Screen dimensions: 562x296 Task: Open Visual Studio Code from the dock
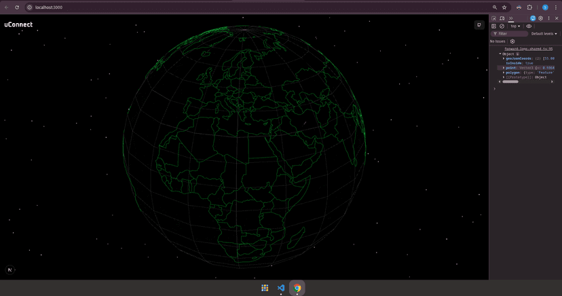280,288
